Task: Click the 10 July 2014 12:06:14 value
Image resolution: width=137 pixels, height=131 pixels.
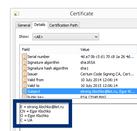Action: pyautogui.click(x=99, y=80)
